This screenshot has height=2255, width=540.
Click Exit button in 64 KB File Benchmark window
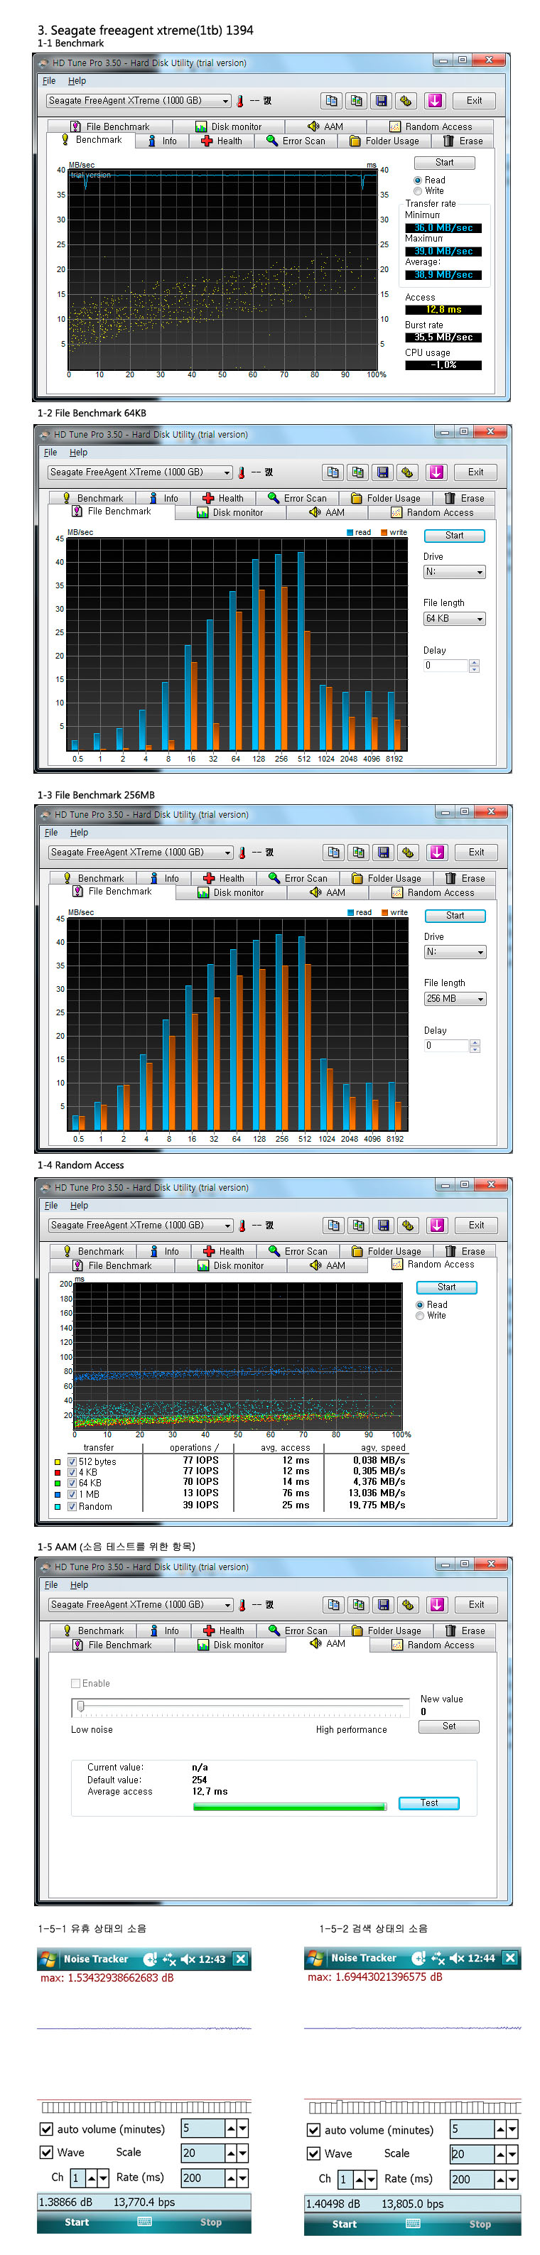click(x=475, y=472)
